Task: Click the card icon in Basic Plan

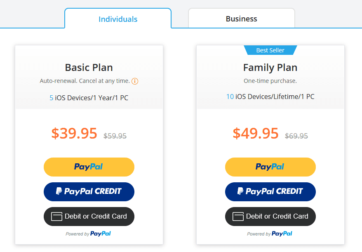Action: pos(56,217)
